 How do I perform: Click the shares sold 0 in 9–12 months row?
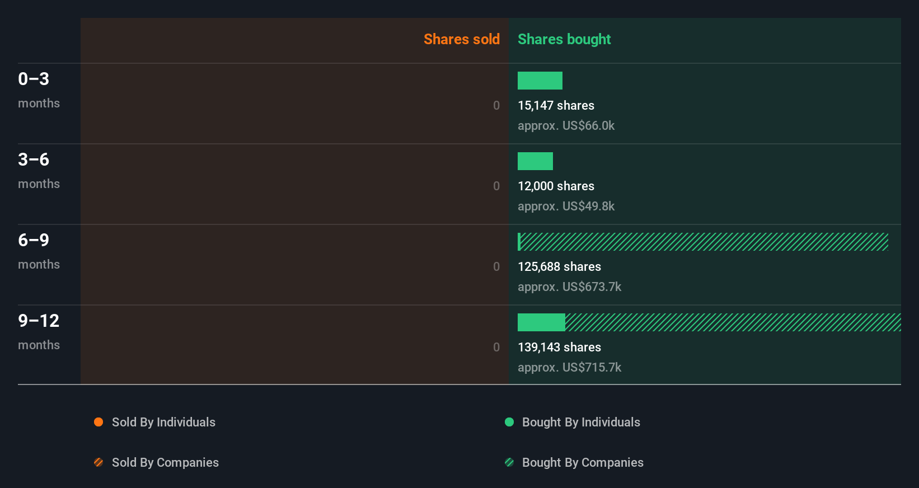[x=496, y=347]
